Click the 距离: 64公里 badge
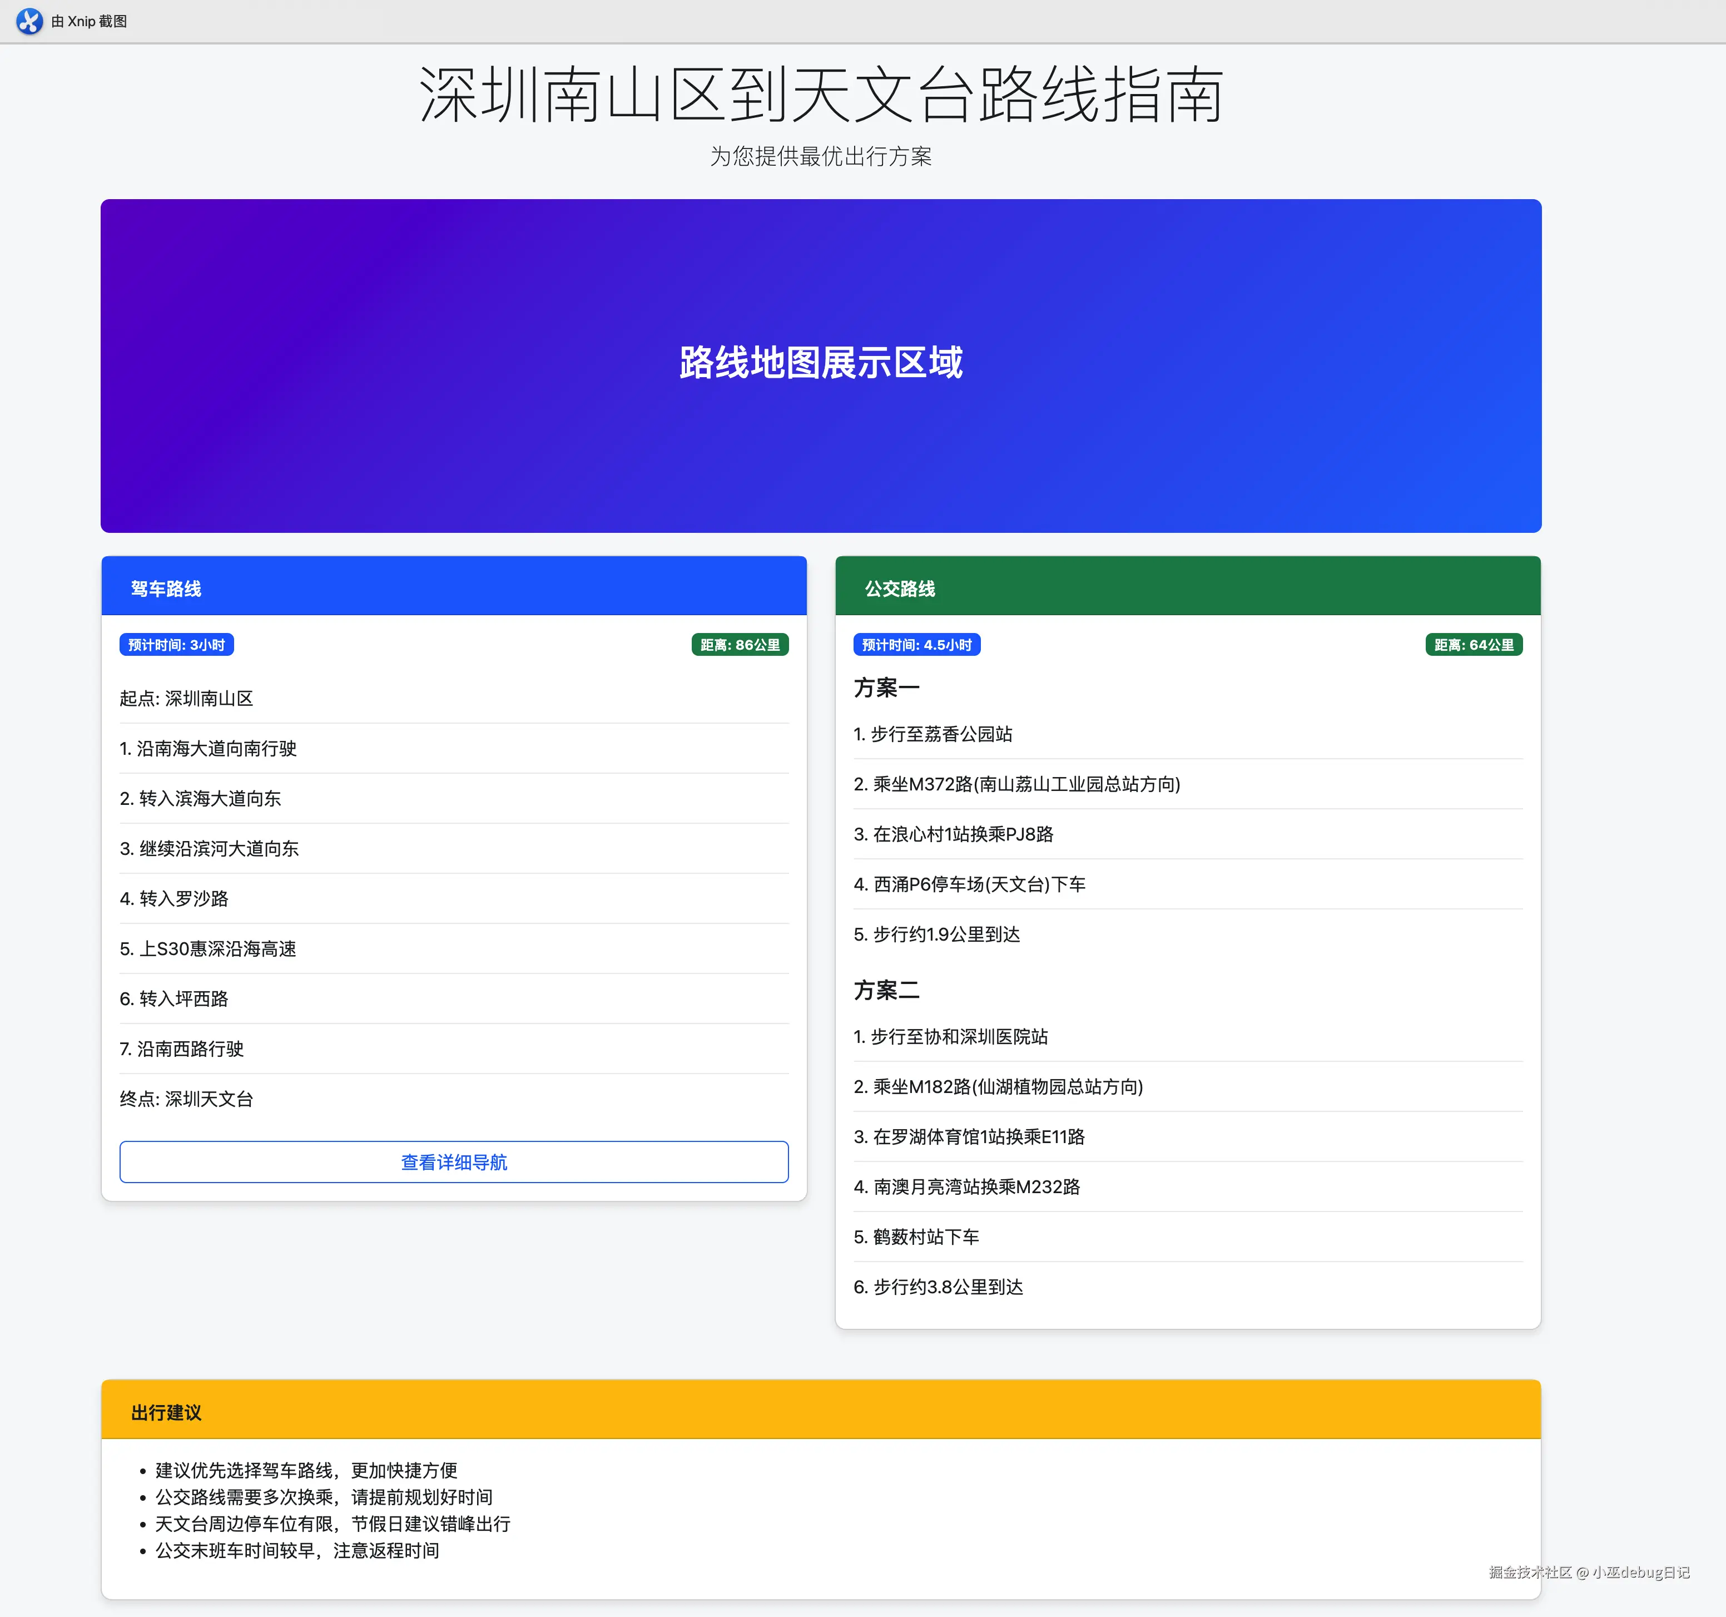 (x=1474, y=644)
